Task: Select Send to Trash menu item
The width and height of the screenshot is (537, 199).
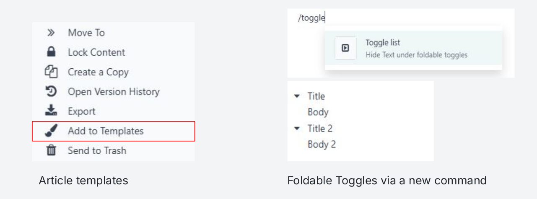Action: tap(97, 151)
